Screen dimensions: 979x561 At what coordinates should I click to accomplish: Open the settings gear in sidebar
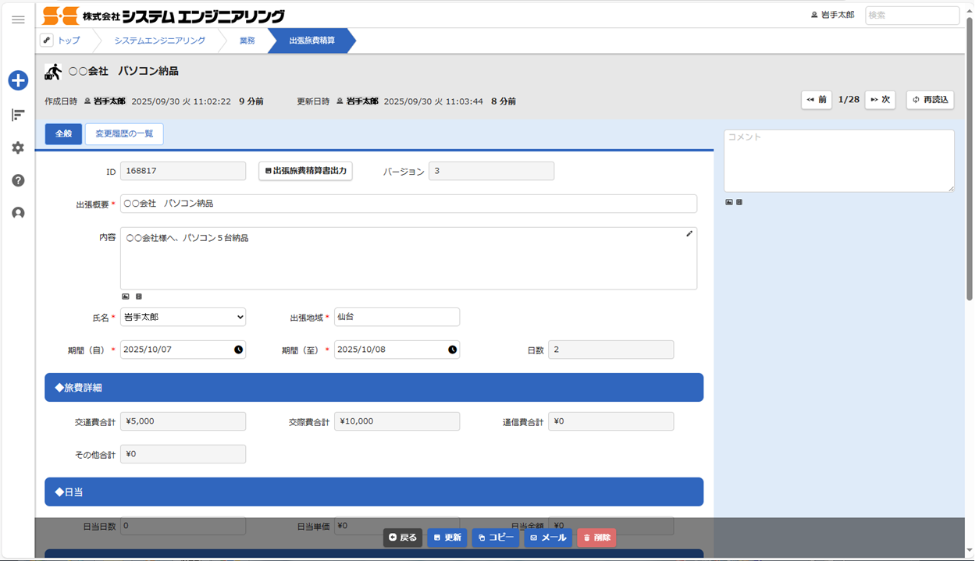coord(18,147)
